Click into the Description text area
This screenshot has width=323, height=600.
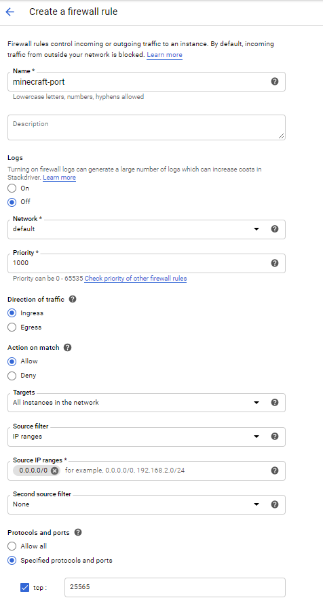[x=147, y=127]
